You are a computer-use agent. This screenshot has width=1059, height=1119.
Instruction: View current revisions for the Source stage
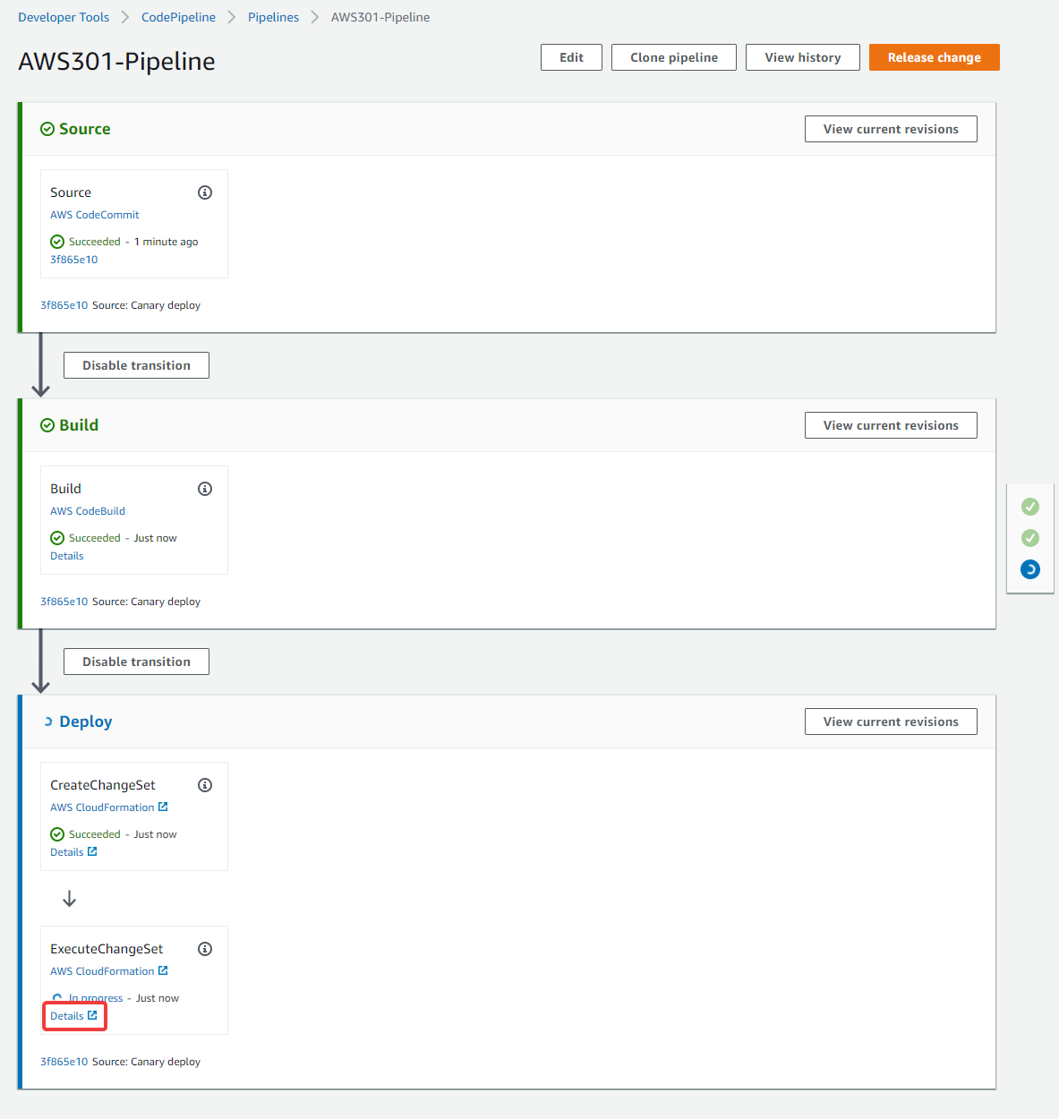click(x=891, y=129)
